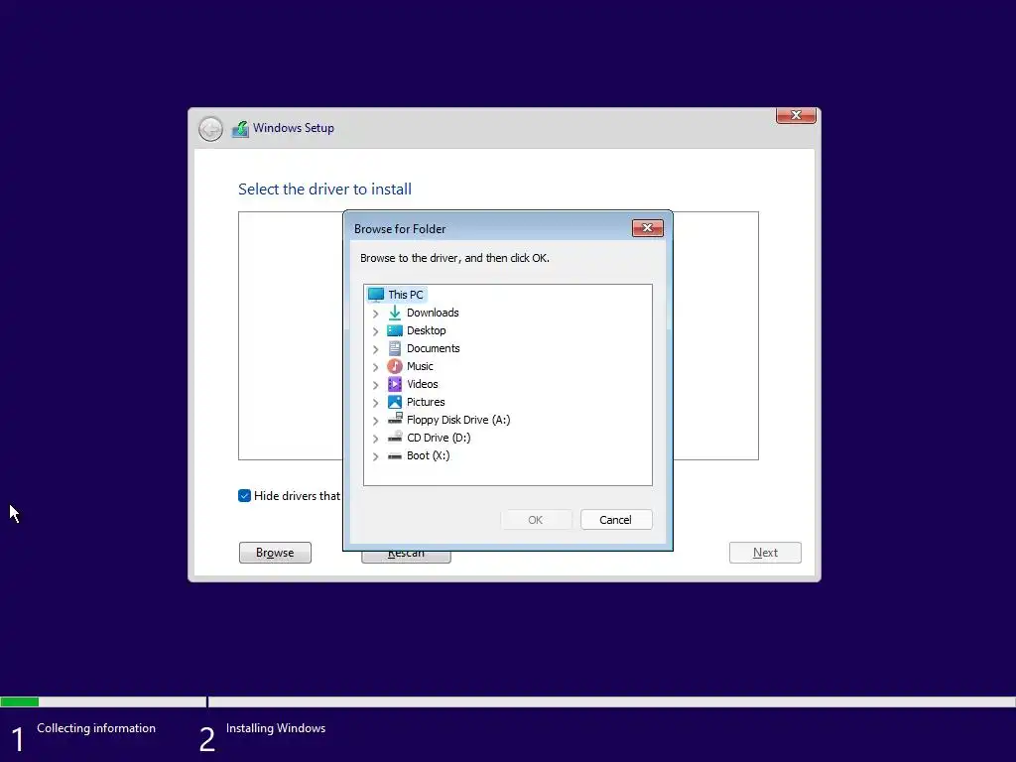Screen dimensions: 1016x762
Task: Select the Pictures label
Action: tap(426, 402)
